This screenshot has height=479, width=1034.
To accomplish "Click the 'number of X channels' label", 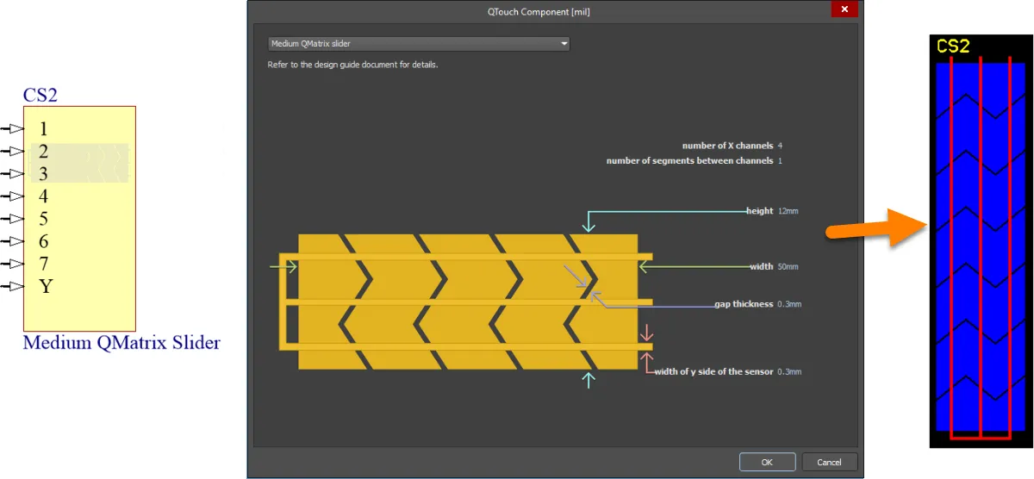I will (x=727, y=146).
